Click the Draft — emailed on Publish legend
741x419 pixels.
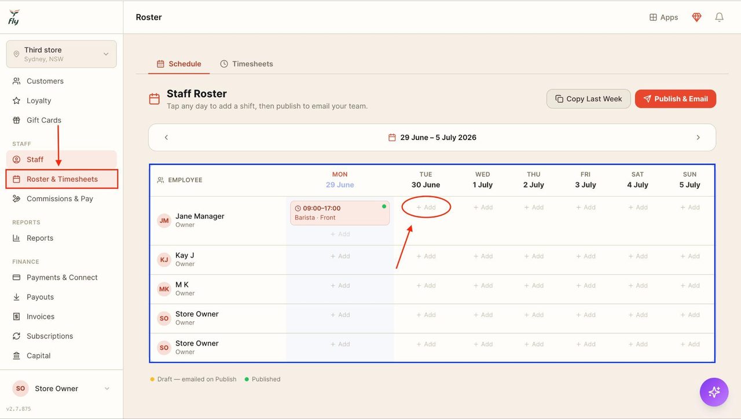[x=193, y=379]
